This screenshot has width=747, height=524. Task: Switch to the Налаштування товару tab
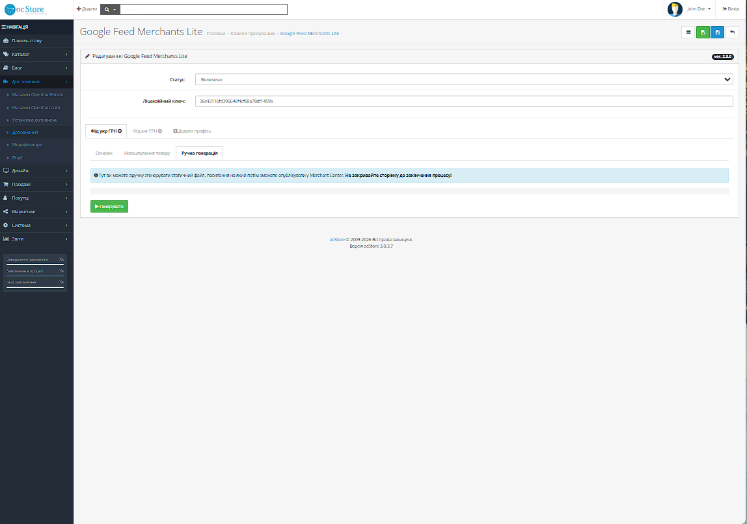(x=147, y=153)
